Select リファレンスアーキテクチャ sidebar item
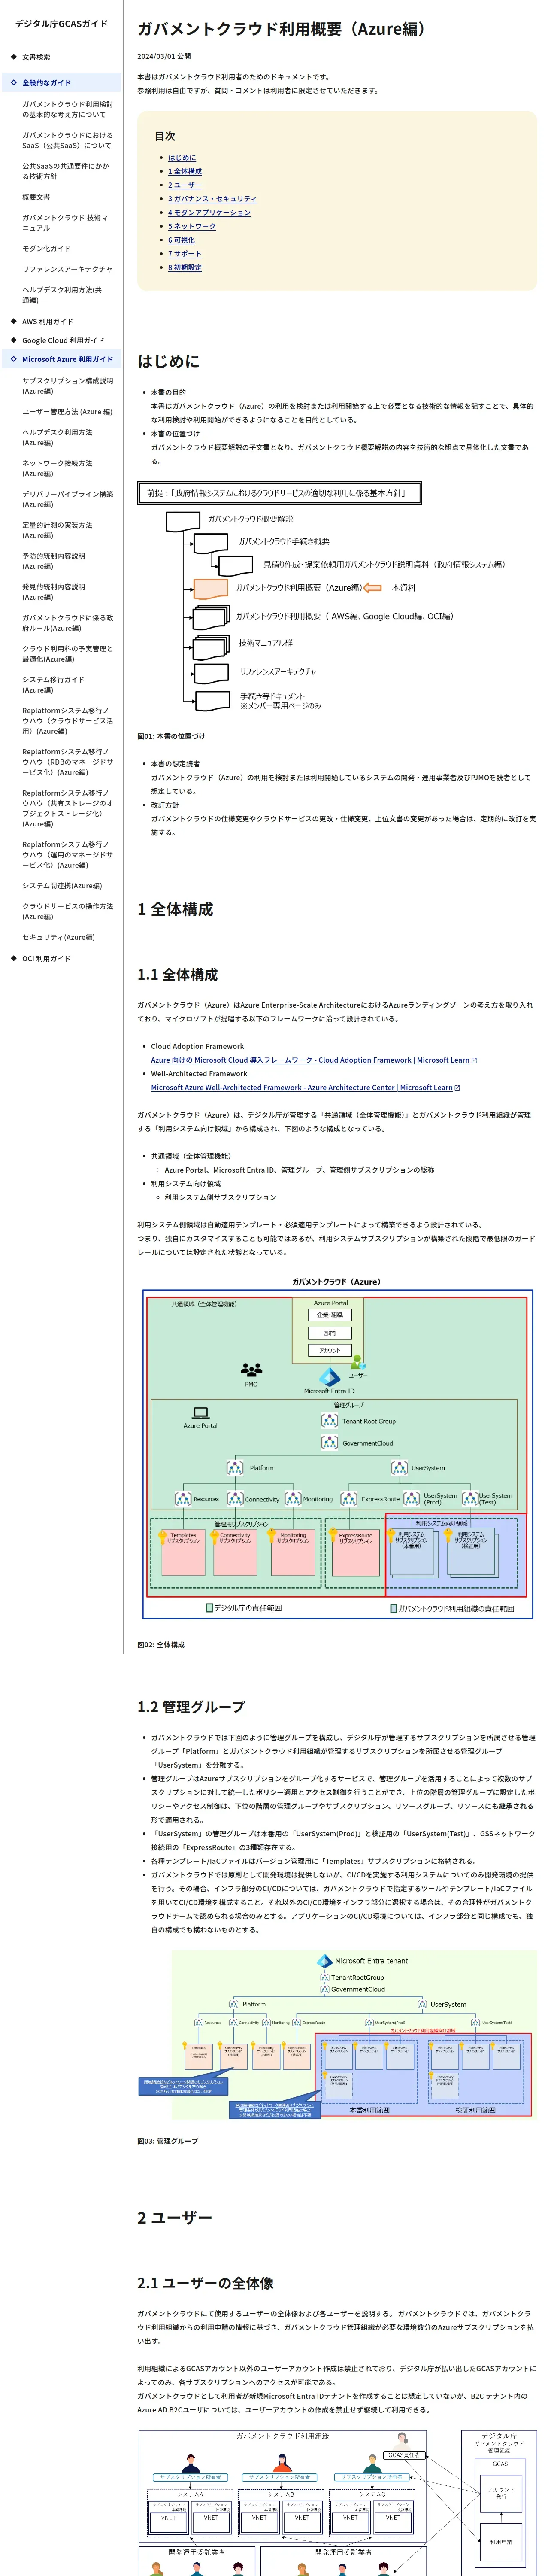This screenshot has height=2576, width=551. coord(67,269)
